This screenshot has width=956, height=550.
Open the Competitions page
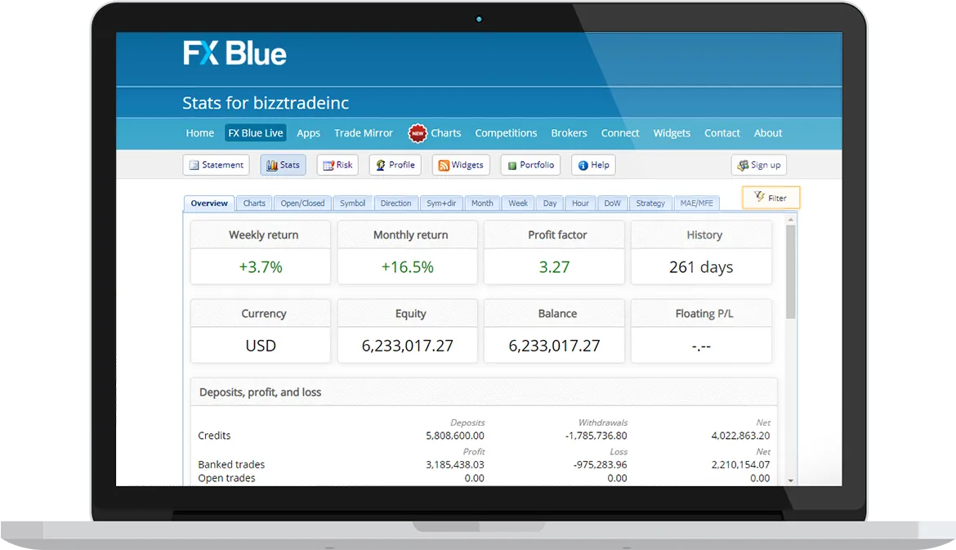pyautogui.click(x=506, y=133)
